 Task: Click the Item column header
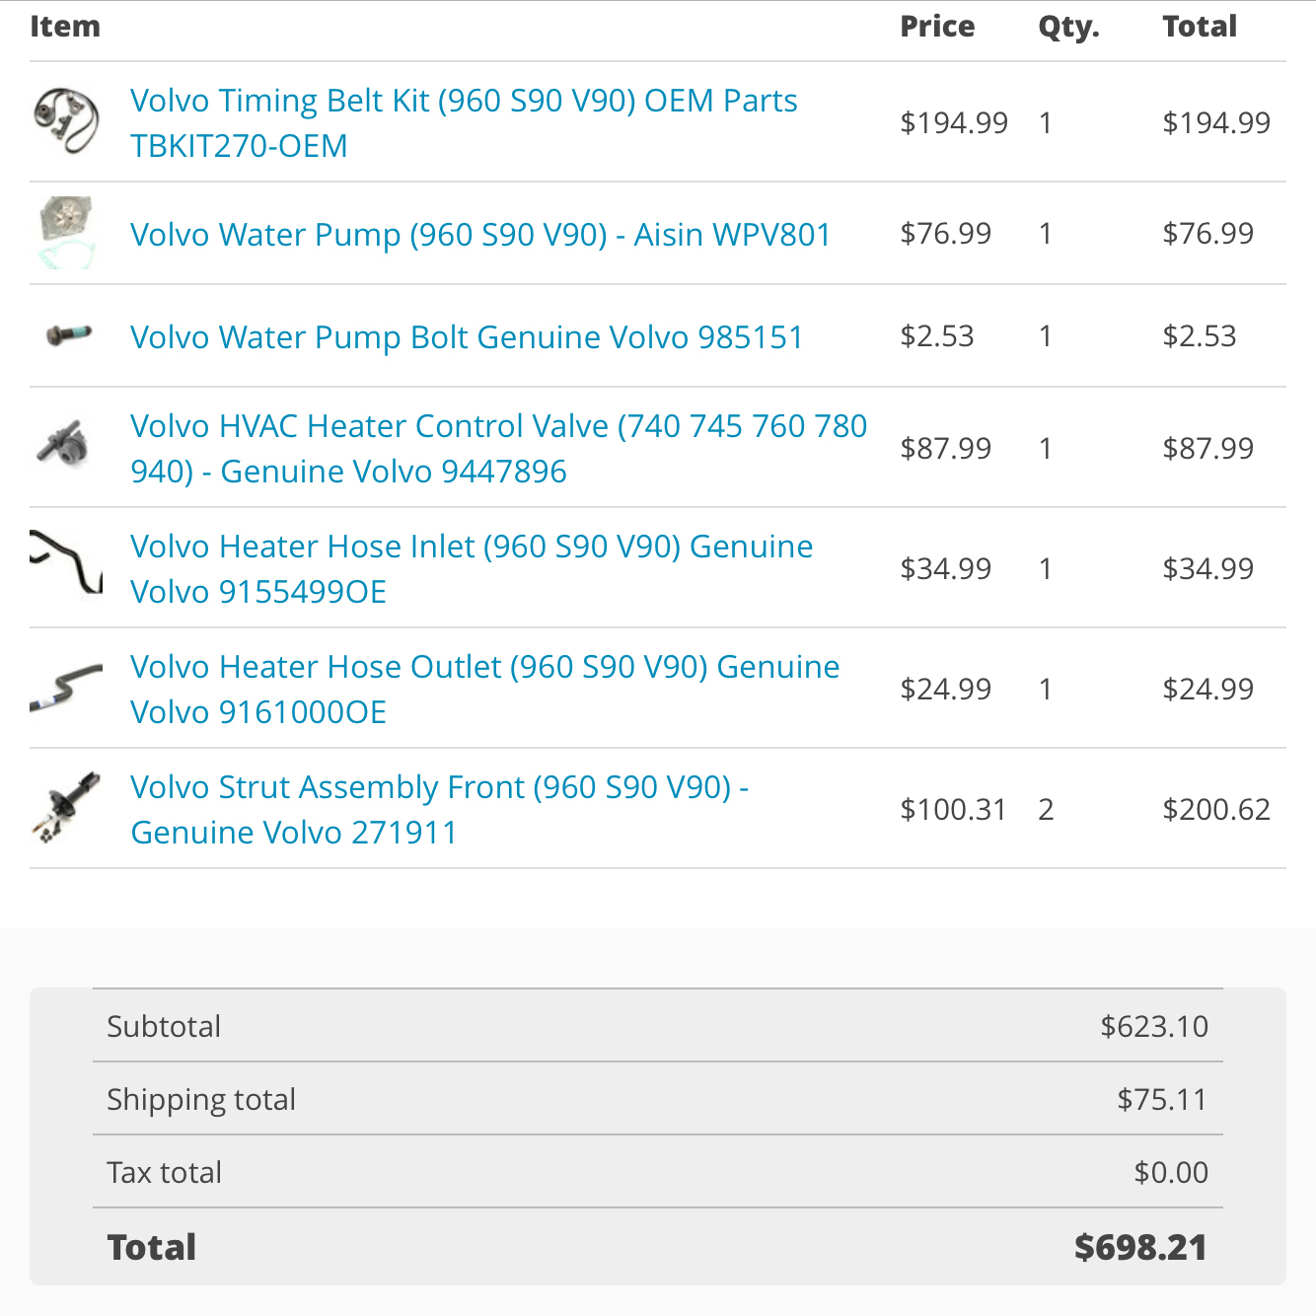pos(65,27)
